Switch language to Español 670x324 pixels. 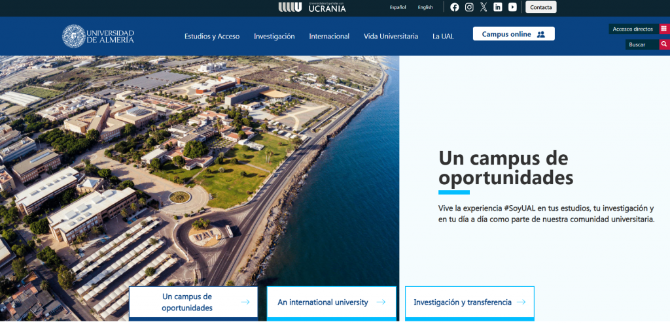coord(398,7)
